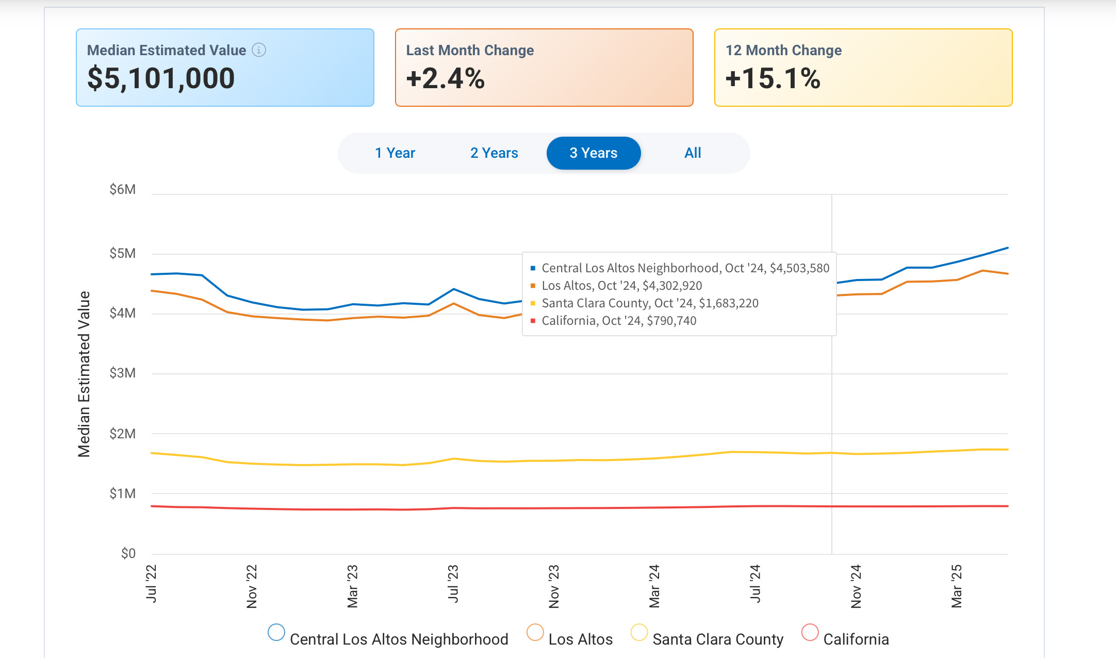
Task: Click the Santa Clara County legend label
Action: click(x=717, y=639)
